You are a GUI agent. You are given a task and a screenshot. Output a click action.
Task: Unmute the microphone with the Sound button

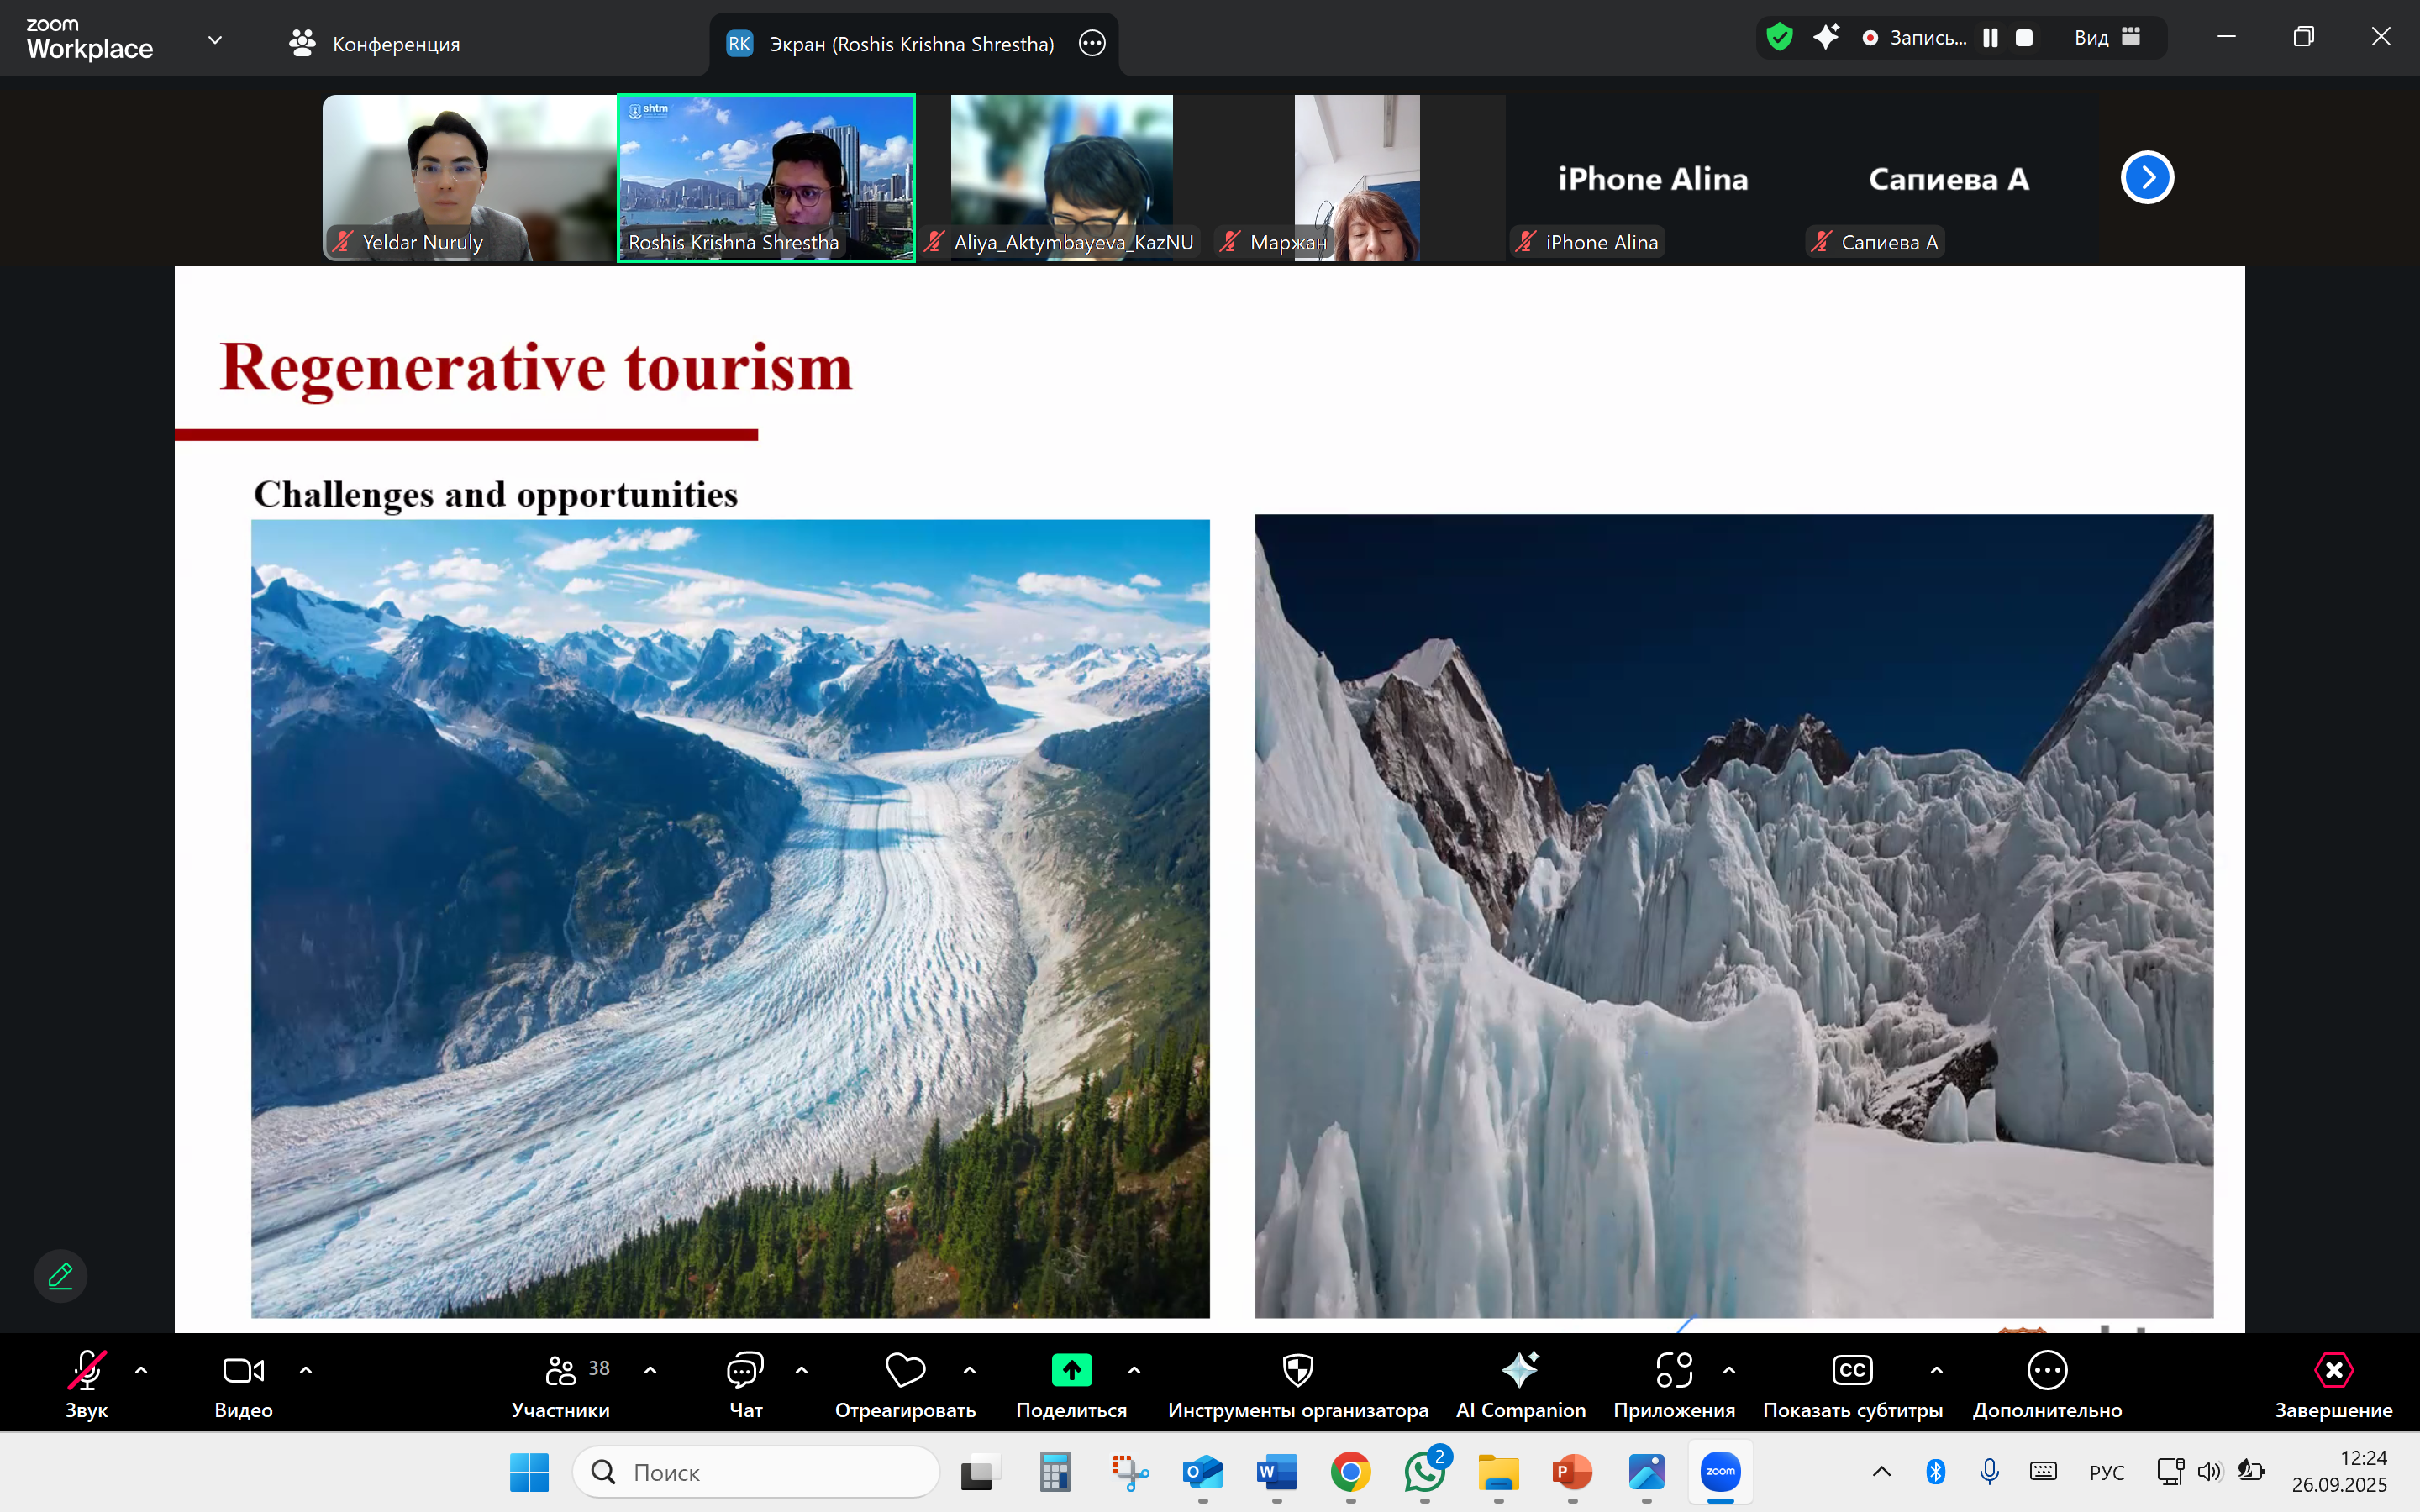(86, 1384)
